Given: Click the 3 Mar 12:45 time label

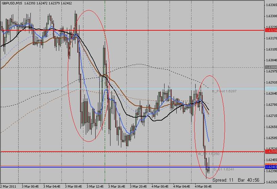Looking at the screenshot, I should point(95,186).
